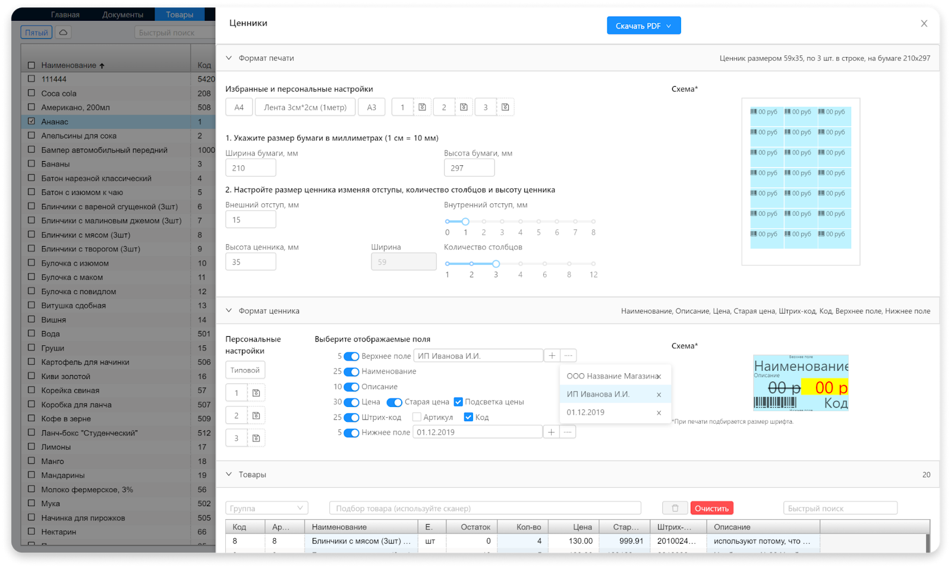951x568 pixels.
Task: Go to the Главная tab
Action: tap(65, 14)
